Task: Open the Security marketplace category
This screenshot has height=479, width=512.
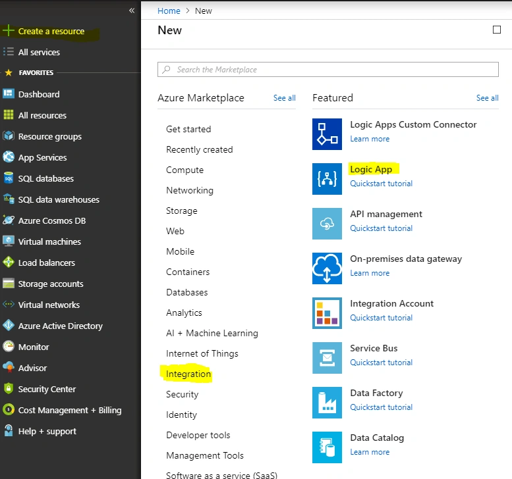Action: click(183, 394)
